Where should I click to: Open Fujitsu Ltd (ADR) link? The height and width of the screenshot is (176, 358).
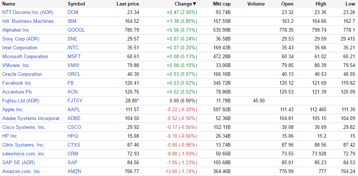point(21,101)
